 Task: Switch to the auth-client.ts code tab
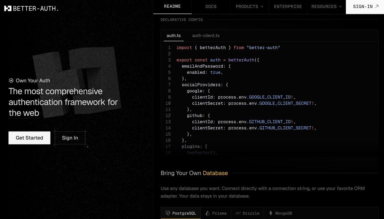(x=206, y=36)
